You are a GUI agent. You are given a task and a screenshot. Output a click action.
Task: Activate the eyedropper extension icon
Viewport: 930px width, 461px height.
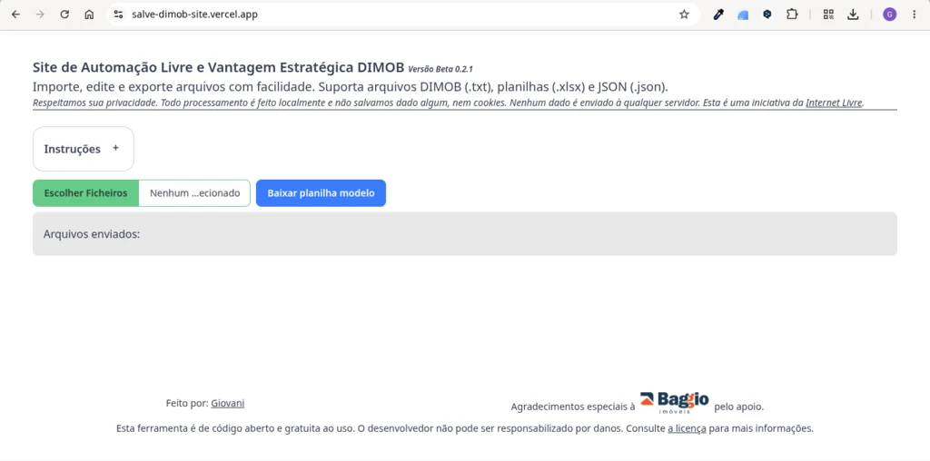pyautogui.click(x=718, y=15)
